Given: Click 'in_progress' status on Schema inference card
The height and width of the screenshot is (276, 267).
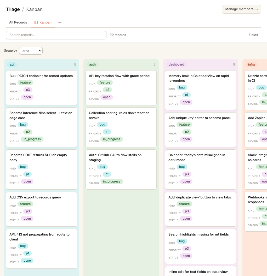Looking at the screenshot, I should tap(32, 139).
